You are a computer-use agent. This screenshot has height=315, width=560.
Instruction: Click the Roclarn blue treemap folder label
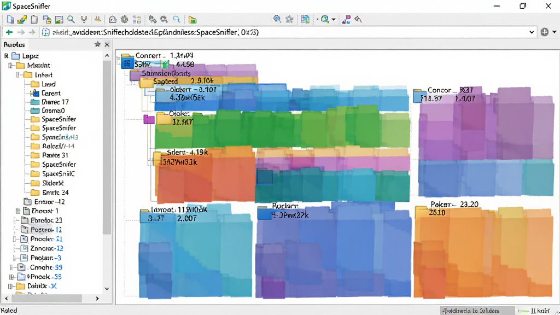click(285, 206)
